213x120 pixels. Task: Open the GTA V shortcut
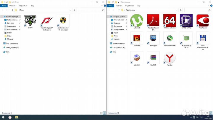click(x=30, y=22)
